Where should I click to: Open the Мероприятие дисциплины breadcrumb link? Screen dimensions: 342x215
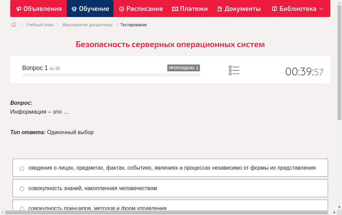[x=87, y=25]
